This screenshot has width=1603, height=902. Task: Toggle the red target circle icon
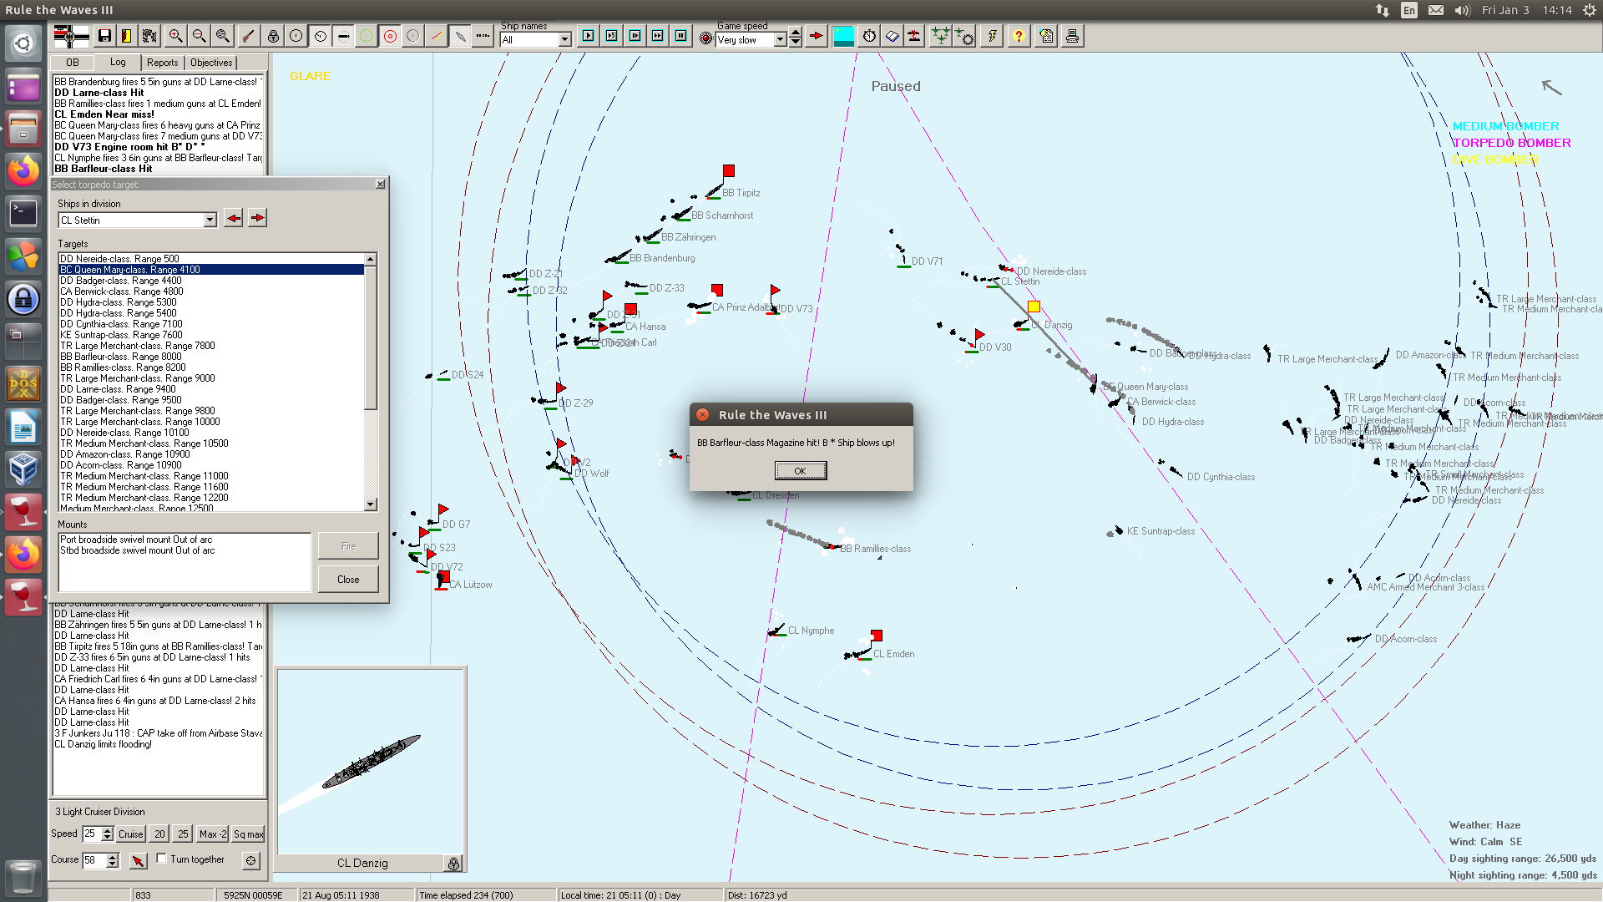pos(390,36)
